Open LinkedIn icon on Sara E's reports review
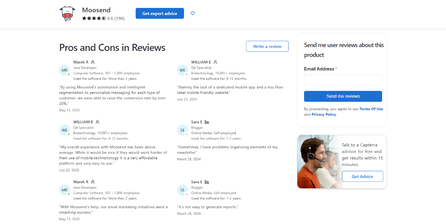Viewport: 446px width, 224px height. (x=207, y=182)
